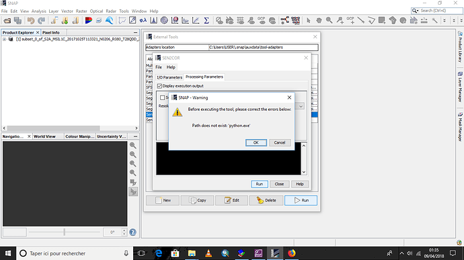Select the arrow Selection tool
Image resolution: width=464 pixels, height=260 pixels.
point(309,20)
